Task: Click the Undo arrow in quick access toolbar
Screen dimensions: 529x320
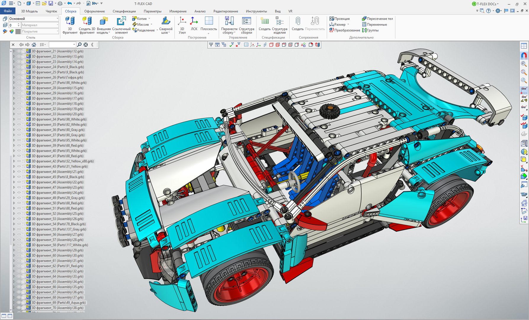Action: click(69, 4)
